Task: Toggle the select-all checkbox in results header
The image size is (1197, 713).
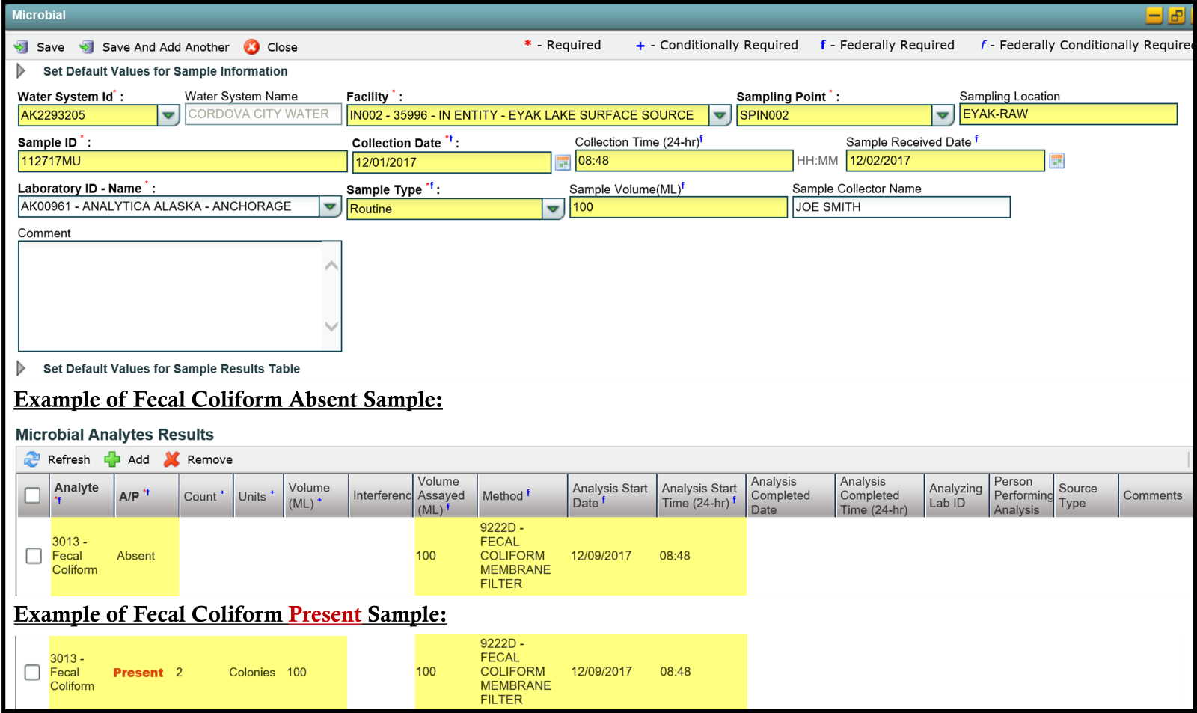Action: pos(33,495)
